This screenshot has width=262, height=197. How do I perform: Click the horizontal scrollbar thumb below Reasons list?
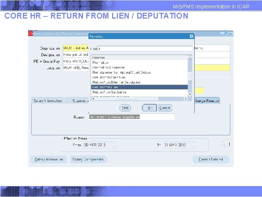coord(127,99)
